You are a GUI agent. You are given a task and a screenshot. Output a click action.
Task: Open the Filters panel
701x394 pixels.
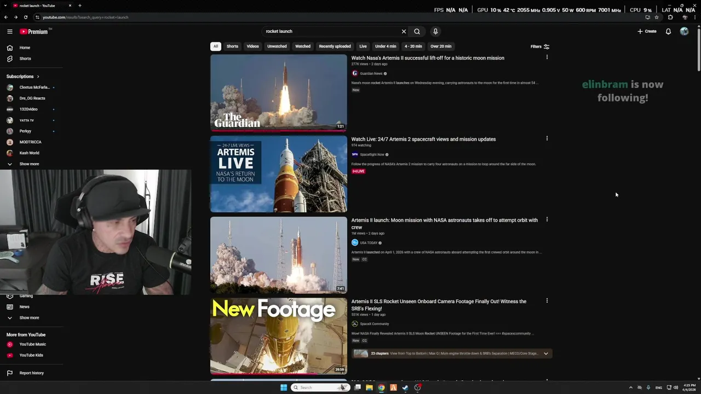pos(539,47)
